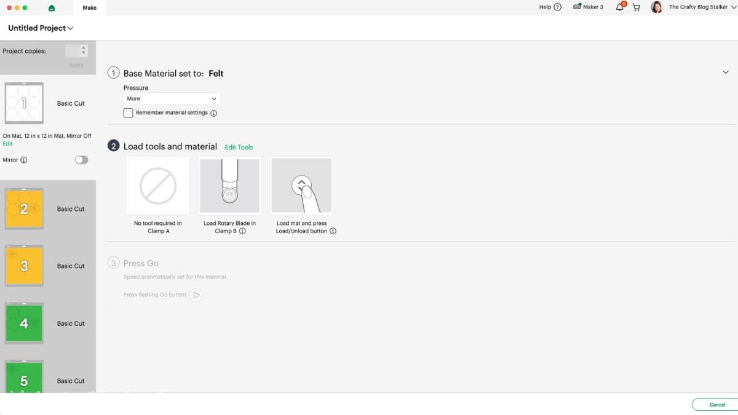Select green mat 5 thumbnail
The image size is (738, 415).
pos(24,377)
